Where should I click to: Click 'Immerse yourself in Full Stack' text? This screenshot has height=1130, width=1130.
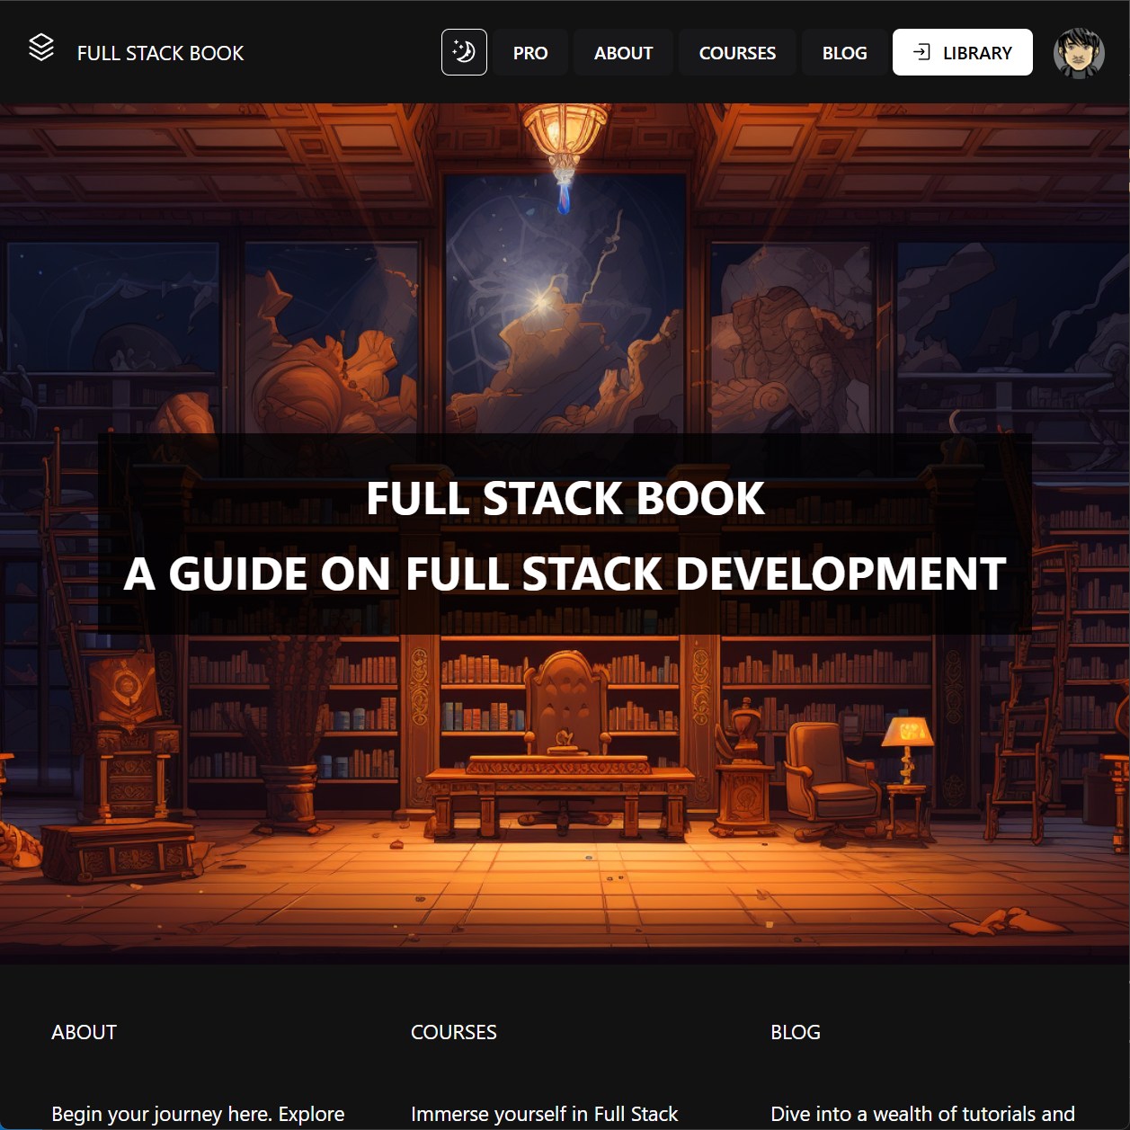coord(544,1114)
